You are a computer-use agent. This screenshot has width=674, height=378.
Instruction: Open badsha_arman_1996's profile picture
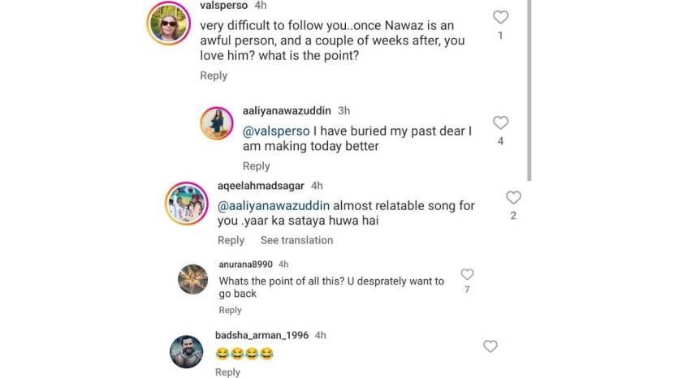tap(187, 351)
